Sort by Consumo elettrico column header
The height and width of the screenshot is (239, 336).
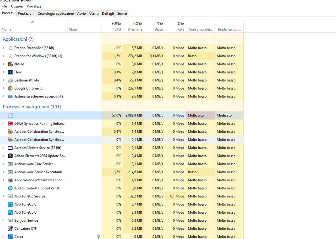(x=200, y=27)
